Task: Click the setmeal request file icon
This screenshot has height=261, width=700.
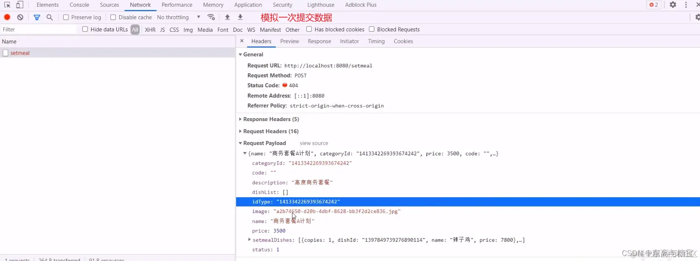Action: (5, 53)
